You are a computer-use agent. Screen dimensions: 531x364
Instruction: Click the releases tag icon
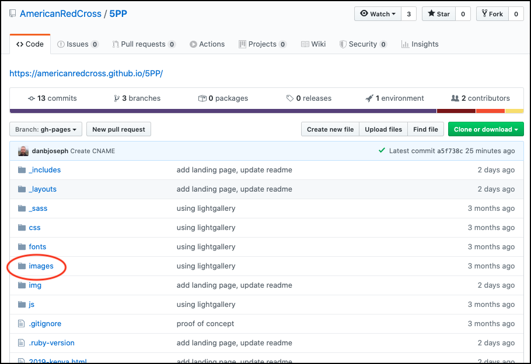pyautogui.click(x=290, y=98)
